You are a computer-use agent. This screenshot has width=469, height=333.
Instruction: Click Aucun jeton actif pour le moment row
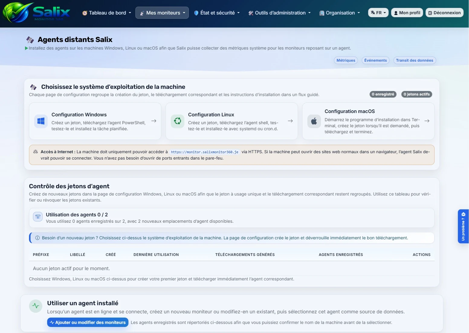pos(232,268)
